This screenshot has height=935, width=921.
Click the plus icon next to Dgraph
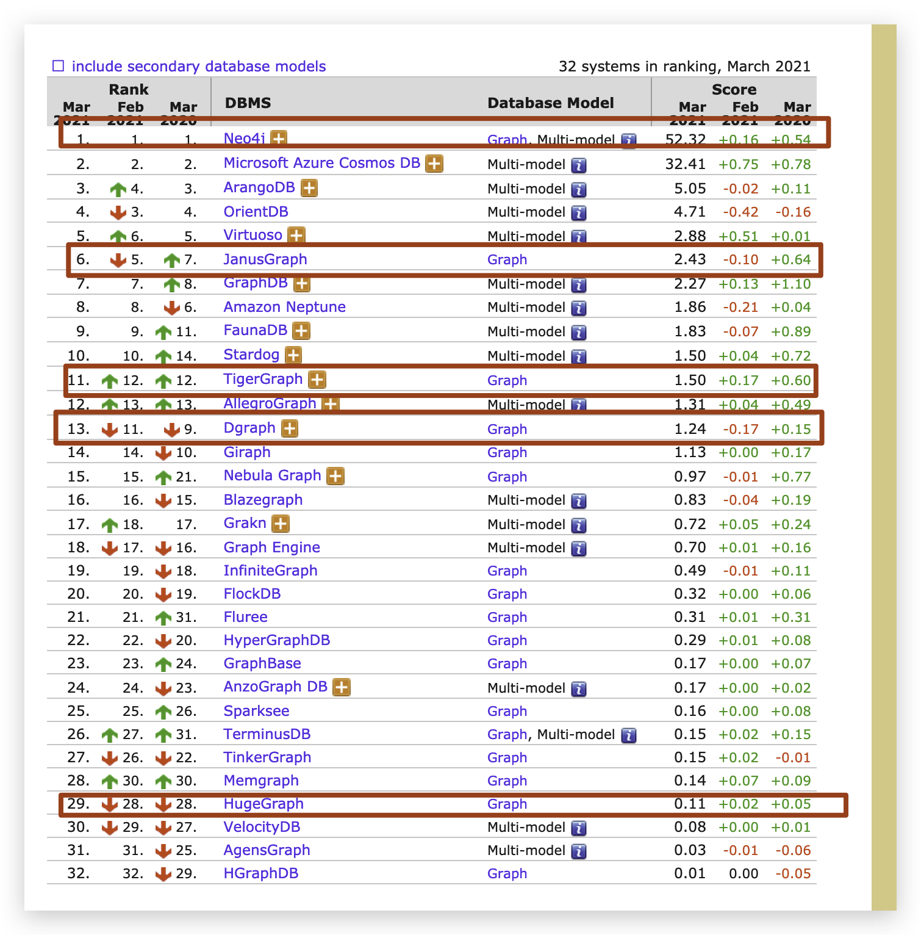click(290, 428)
